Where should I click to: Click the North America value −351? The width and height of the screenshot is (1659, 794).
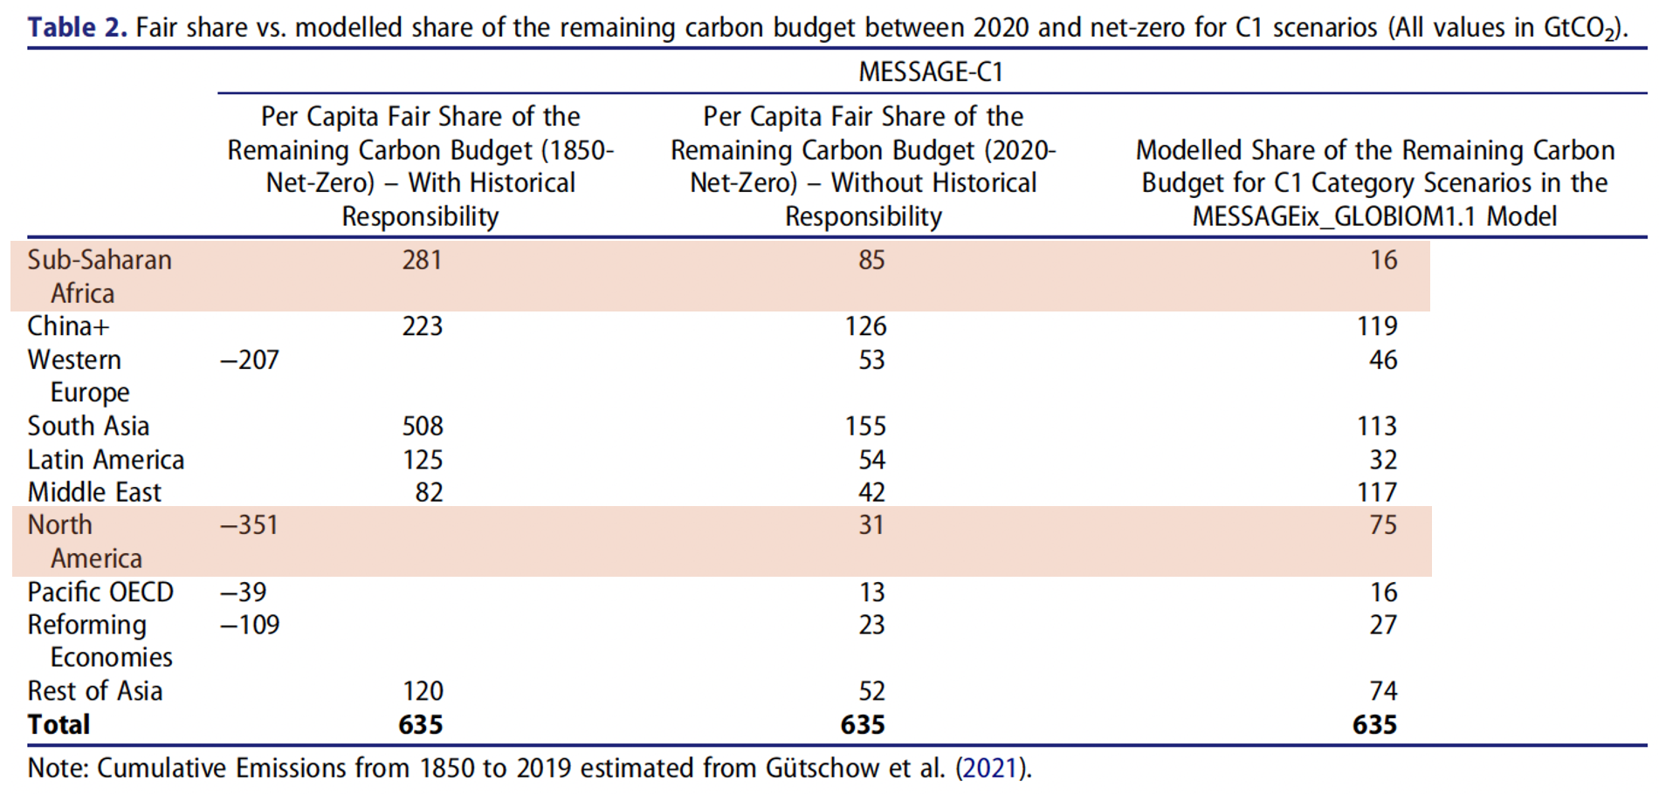point(249,525)
